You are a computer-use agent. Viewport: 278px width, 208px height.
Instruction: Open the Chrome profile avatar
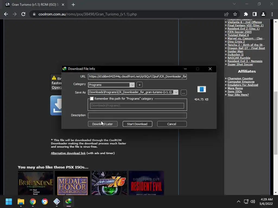(263, 14)
